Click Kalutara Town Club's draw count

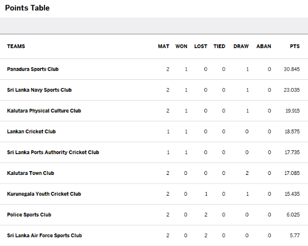coord(247,173)
